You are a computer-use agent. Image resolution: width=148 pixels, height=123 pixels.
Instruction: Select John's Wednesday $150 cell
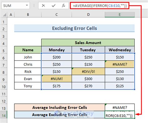point(120,57)
